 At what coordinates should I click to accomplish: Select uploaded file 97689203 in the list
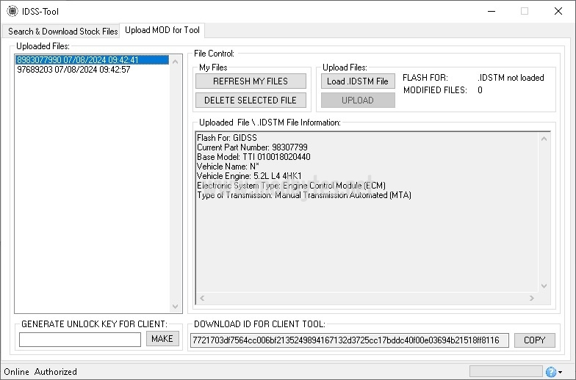73,70
